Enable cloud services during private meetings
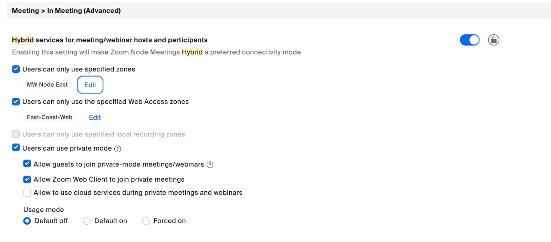 27,193
